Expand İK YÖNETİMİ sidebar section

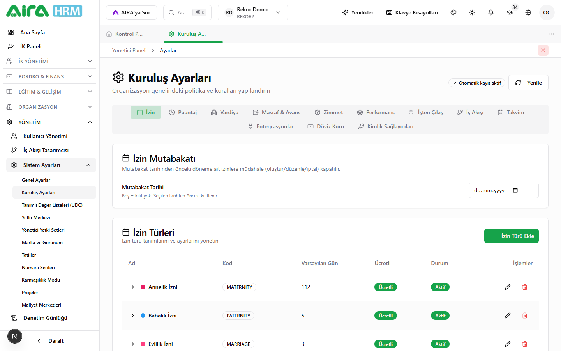[49, 61]
